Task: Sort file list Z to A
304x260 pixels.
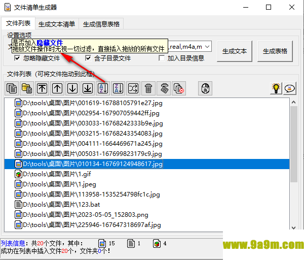Action: 118,88
